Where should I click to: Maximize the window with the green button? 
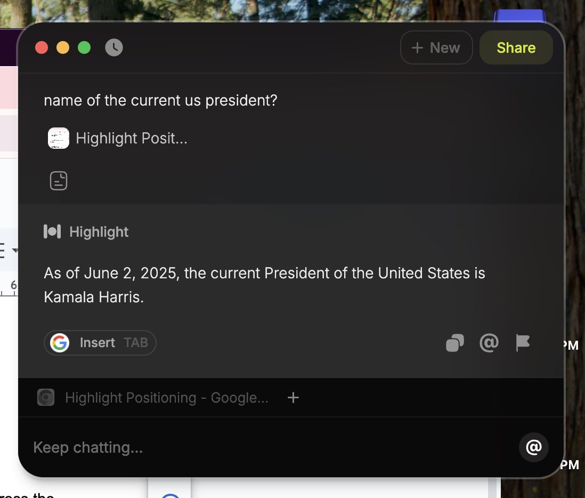click(84, 47)
